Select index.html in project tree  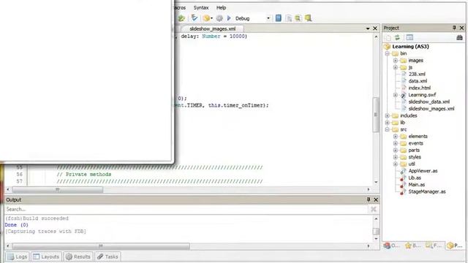click(419, 88)
